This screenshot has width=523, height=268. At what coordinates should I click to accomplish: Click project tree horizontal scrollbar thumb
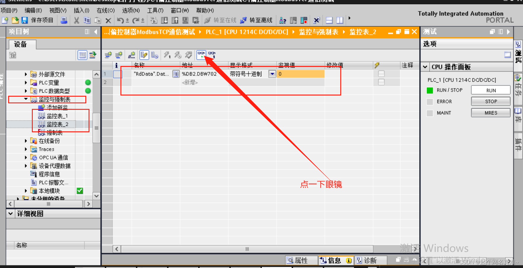pos(49,204)
